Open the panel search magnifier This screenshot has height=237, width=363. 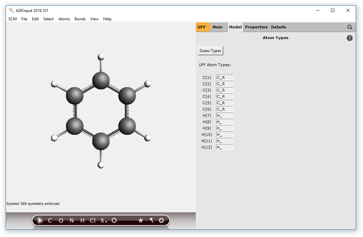click(x=350, y=27)
